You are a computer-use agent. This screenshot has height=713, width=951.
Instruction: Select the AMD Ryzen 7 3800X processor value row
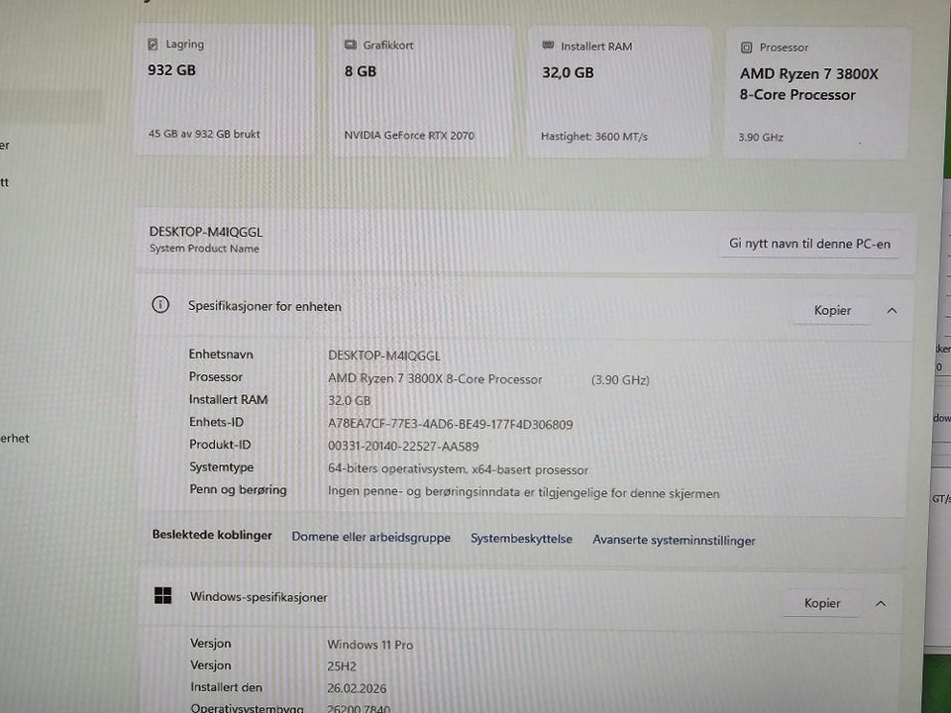click(x=435, y=379)
